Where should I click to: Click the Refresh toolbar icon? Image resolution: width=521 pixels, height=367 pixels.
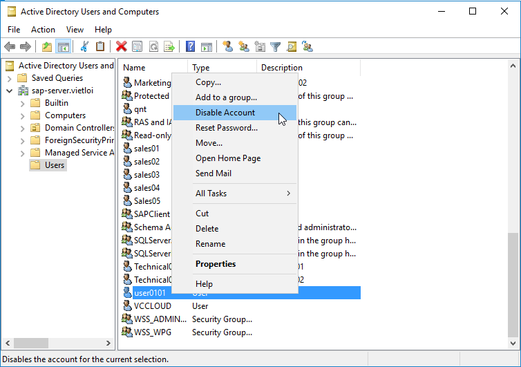click(x=153, y=46)
